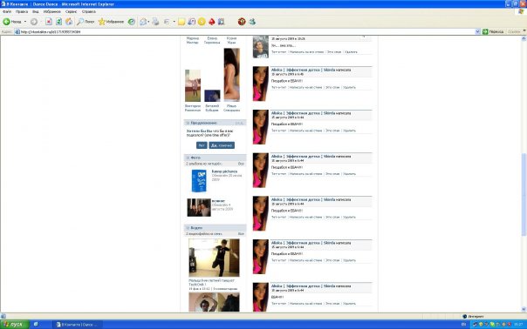Click the Mail envelope toolbar icon
527x329 pixels.
[143, 22]
